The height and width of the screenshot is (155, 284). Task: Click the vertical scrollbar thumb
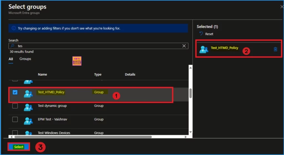[191, 93]
